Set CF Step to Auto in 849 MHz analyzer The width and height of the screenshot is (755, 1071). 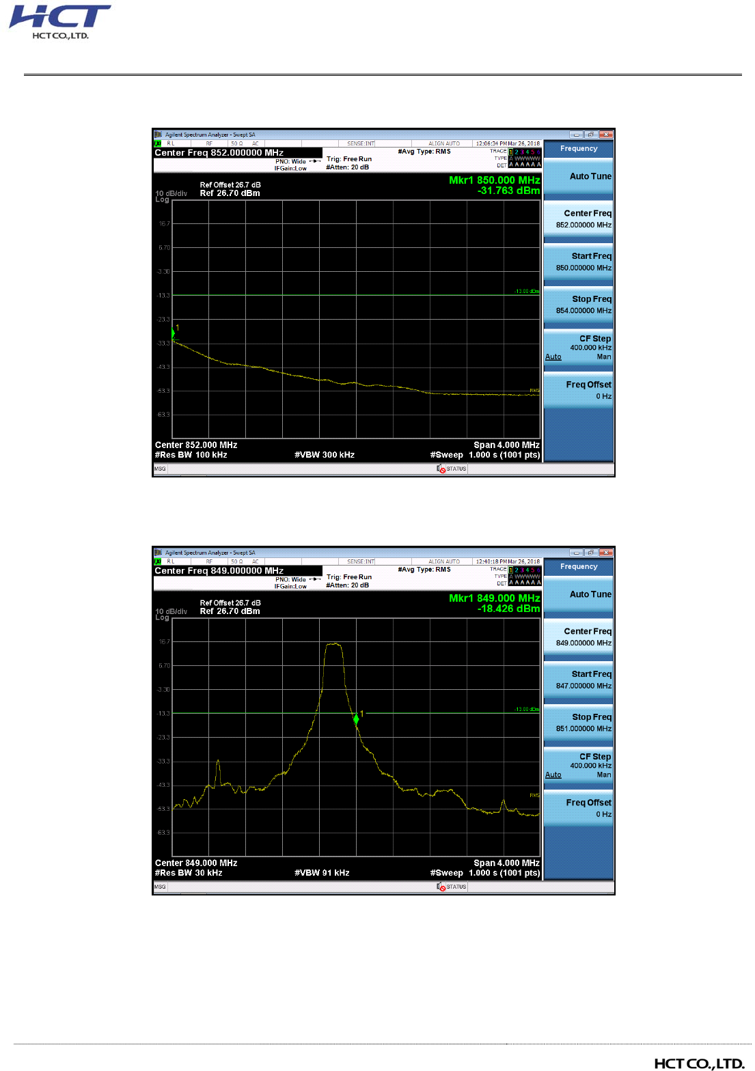tap(553, 775)
